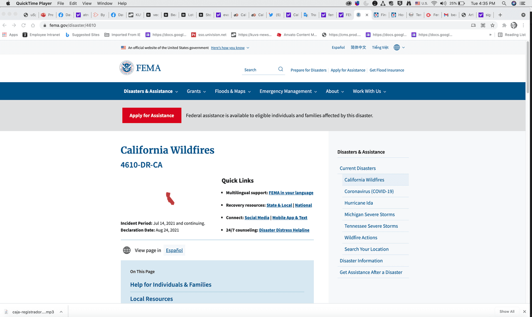Click Show All downloads button
The height and width of the screenshot is (317, 532).
507,312
